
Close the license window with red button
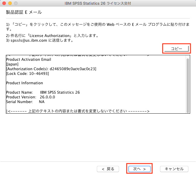tap(4, 3)
